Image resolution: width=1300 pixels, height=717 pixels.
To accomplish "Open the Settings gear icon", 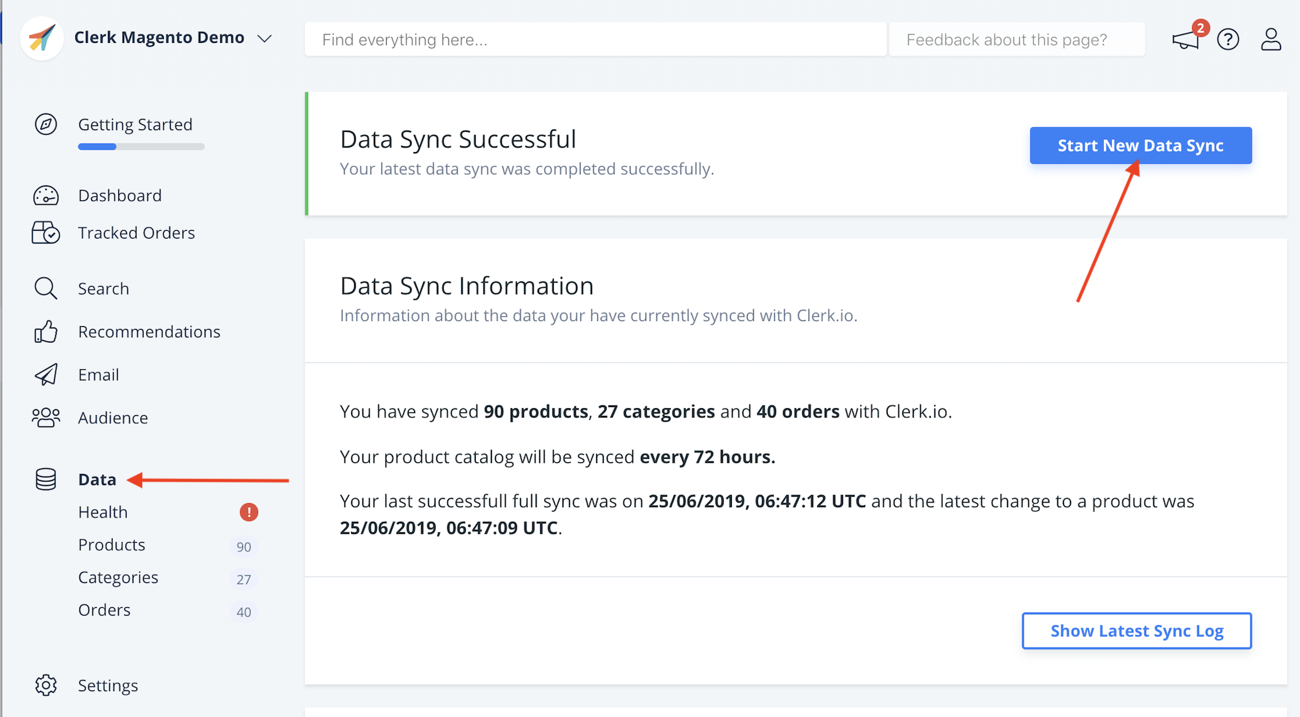I will click(45, 685).
